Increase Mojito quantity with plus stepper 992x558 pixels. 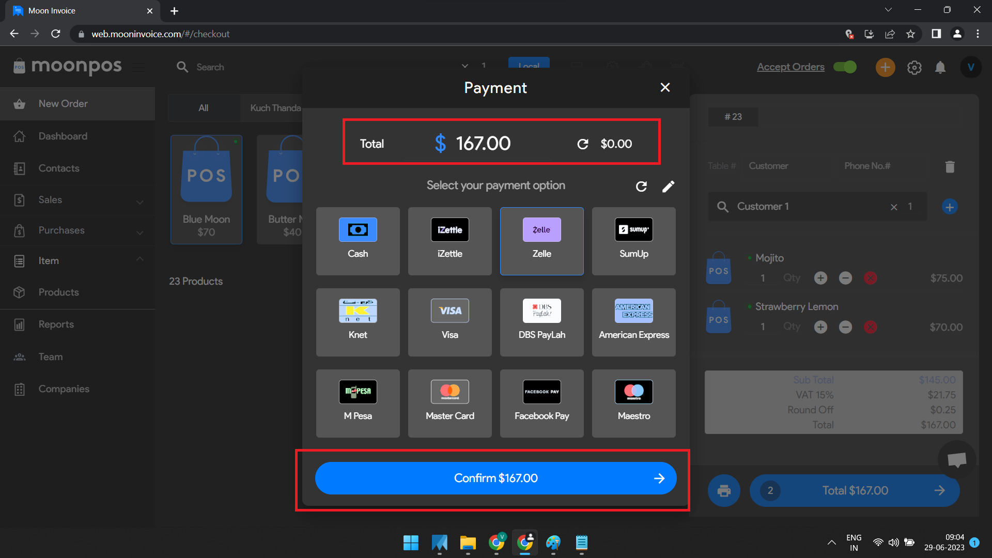coord(820,278)
